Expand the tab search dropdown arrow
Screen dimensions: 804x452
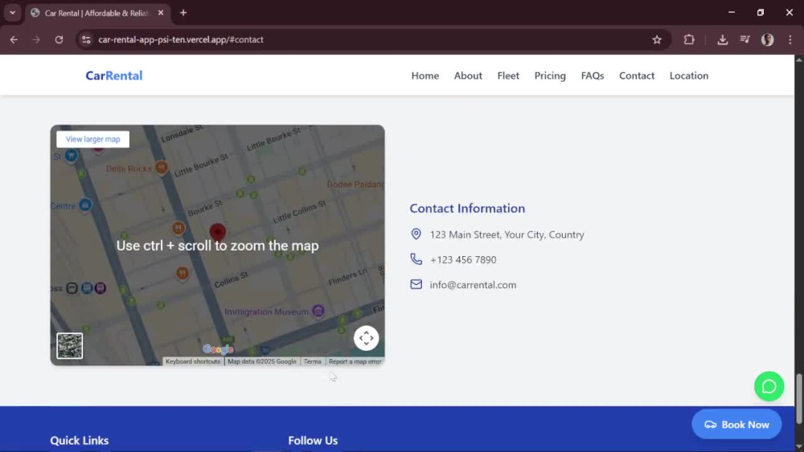coord(12,13)
